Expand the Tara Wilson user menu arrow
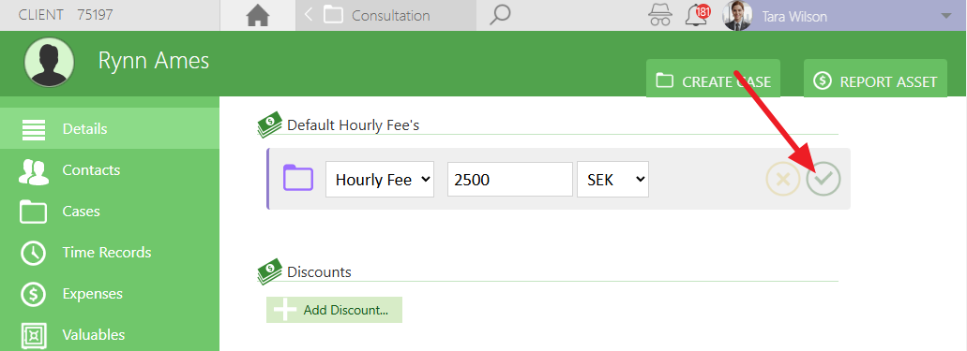 point(946,16)
